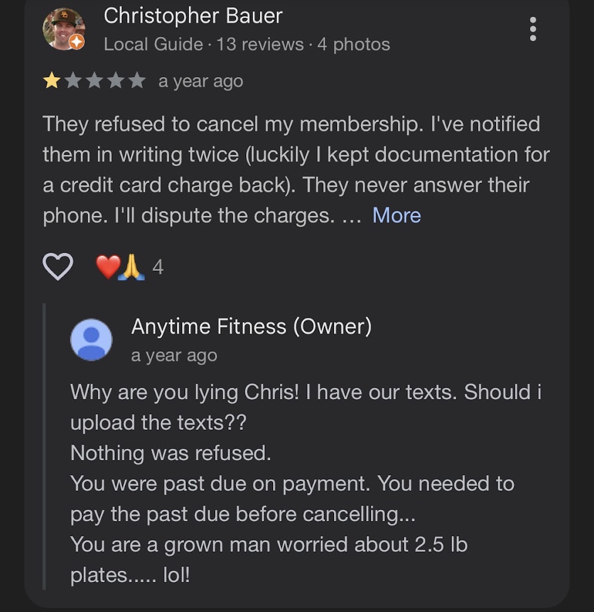Viewport: 594px width, 612px height.
Task: Tap the outlined heart to like review
Action: tap(58, 267)
